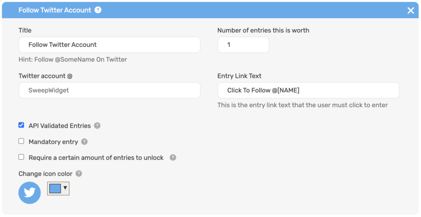The height and width of the screenshot is (217, 421).
Task: Enable the Mandatory entry checkbox
Action: [21, 141]
